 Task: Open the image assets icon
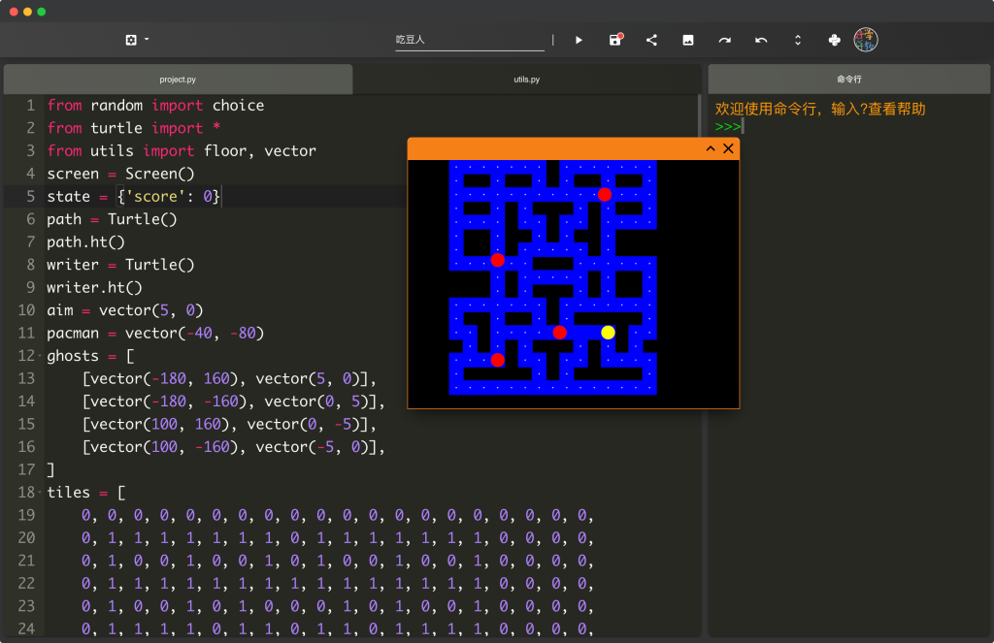point(688,40)
